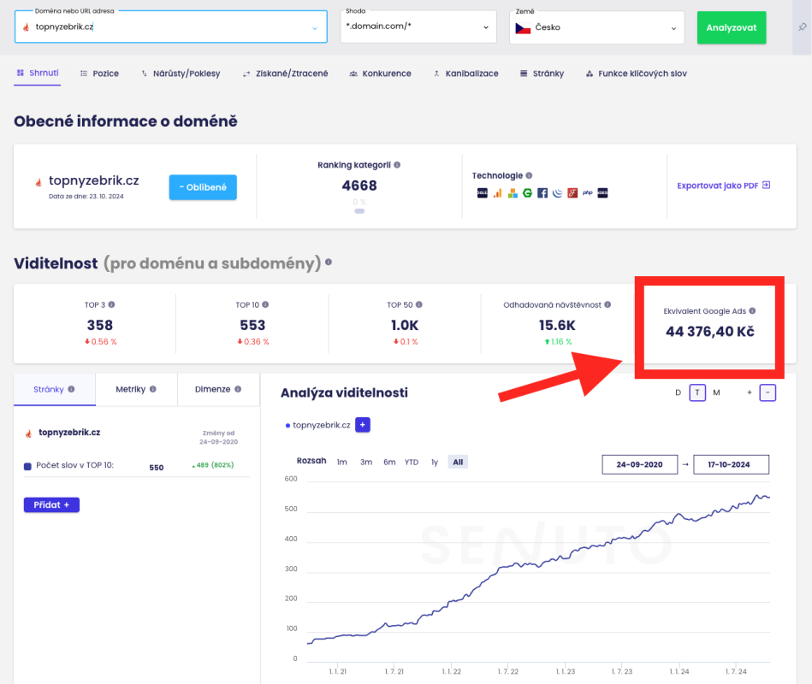
Task: Click the three colored blocks technology icon
Action: coord(513,193)
